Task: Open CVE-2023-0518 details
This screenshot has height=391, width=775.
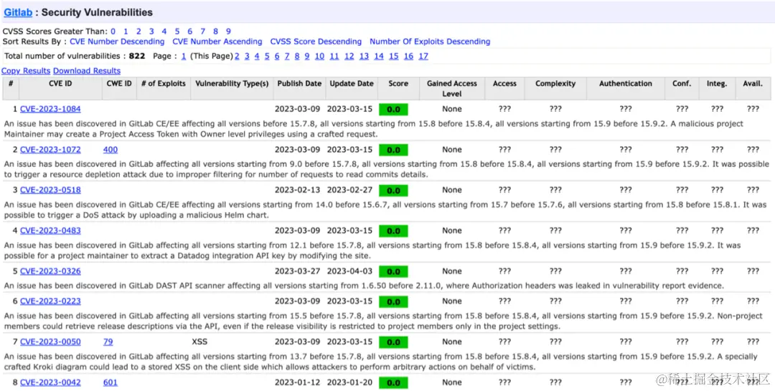Action: point(50,190)
